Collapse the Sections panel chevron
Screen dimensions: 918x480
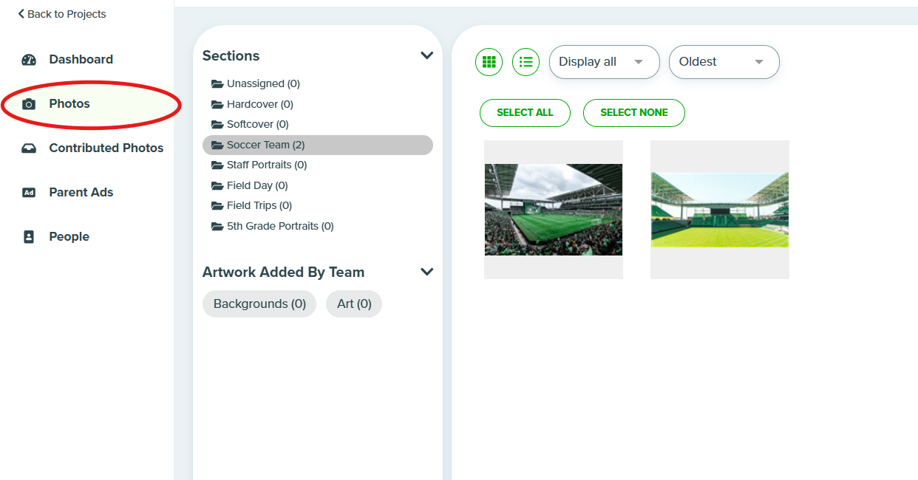pos(426,55)
